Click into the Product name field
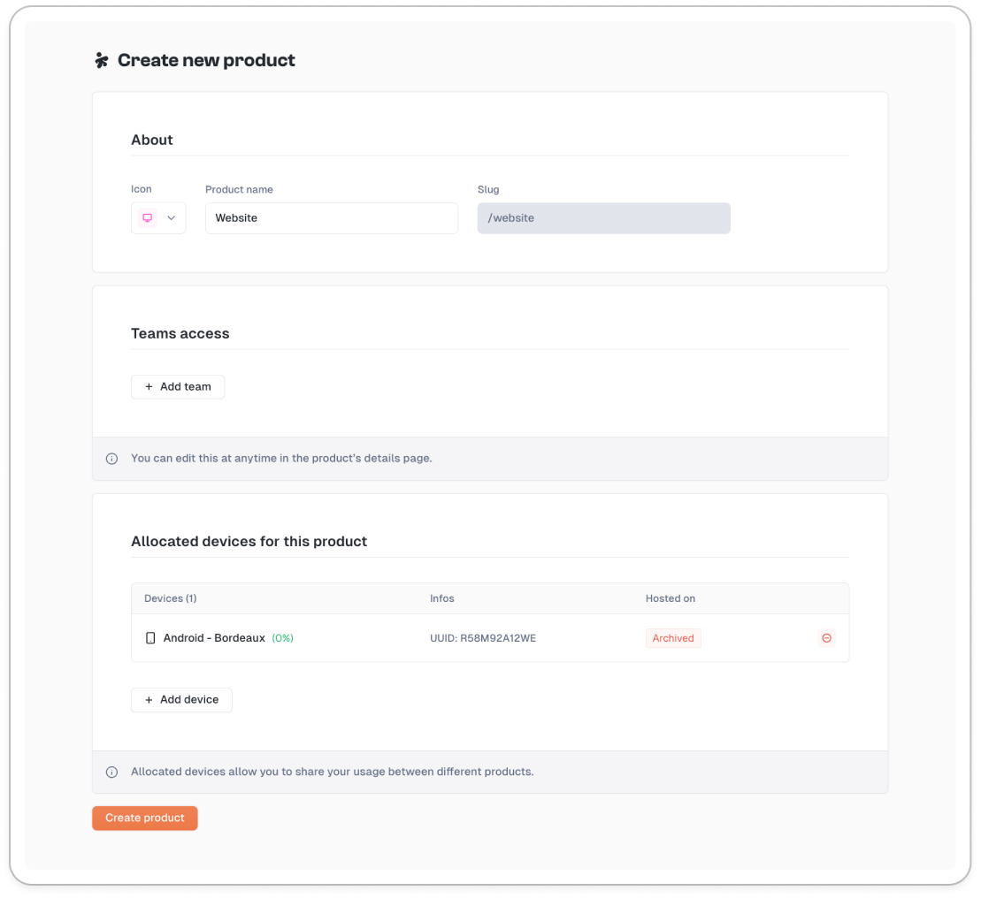This screenshot has height=898, width=981. pos(332,218)
